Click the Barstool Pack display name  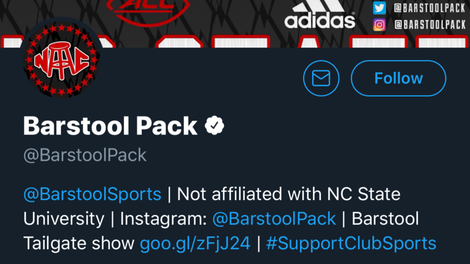[110, 126]
